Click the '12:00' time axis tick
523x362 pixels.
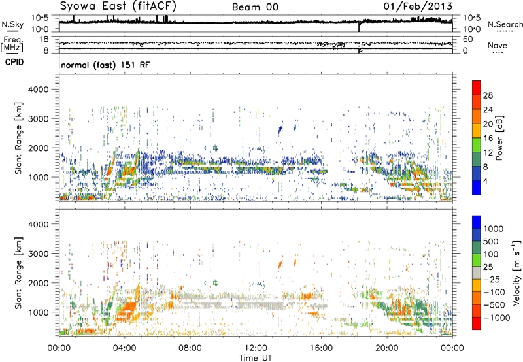point(256,348)
